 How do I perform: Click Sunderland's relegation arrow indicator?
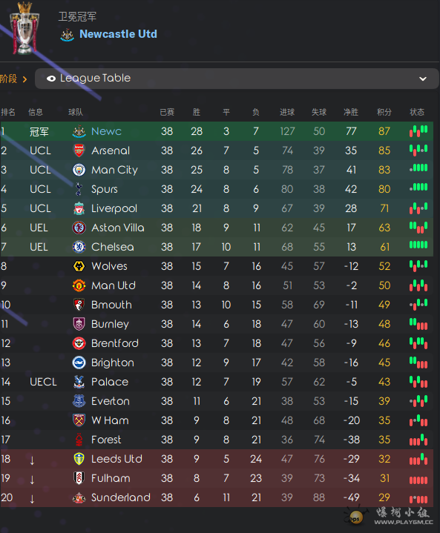(x=32, y=499)
